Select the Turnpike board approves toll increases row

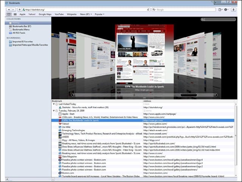coord(143,176)
